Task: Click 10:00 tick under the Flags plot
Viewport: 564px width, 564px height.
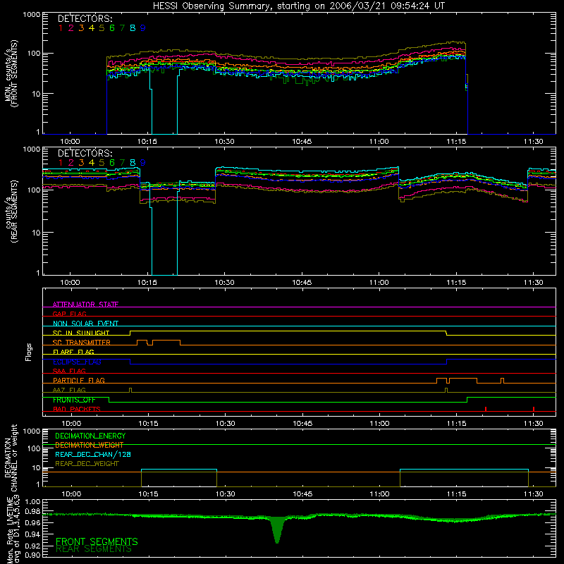Action: [71, 424]
